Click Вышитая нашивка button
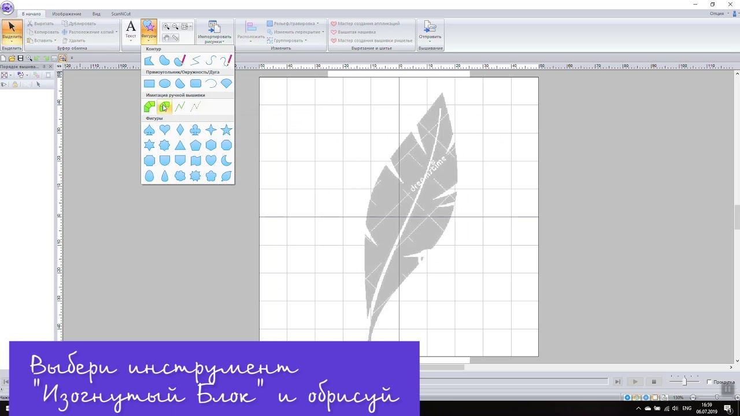The height and width of the screenshot is (416, 740). pyautogui.click(x=353, y=32)
